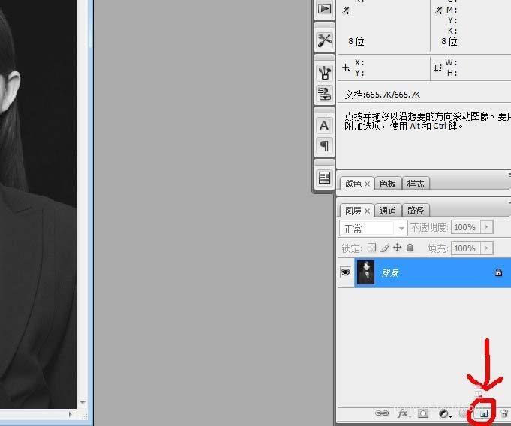Viewport: 511px width, 426px height.
Task: Add a layer mask via the mask icon
Action: pos(423,413)
